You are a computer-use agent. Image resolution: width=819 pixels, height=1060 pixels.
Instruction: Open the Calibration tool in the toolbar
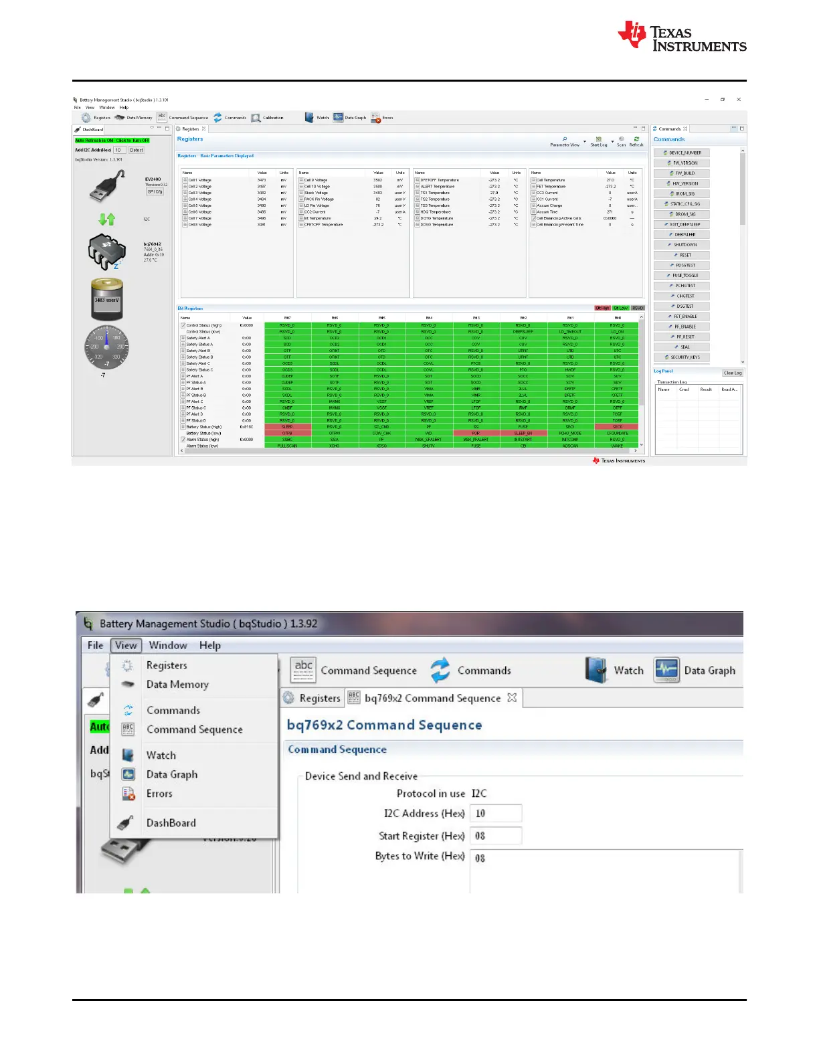coord(268,118)
